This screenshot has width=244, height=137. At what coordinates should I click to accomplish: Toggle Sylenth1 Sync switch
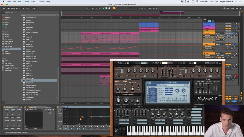(x=195, y=63)
